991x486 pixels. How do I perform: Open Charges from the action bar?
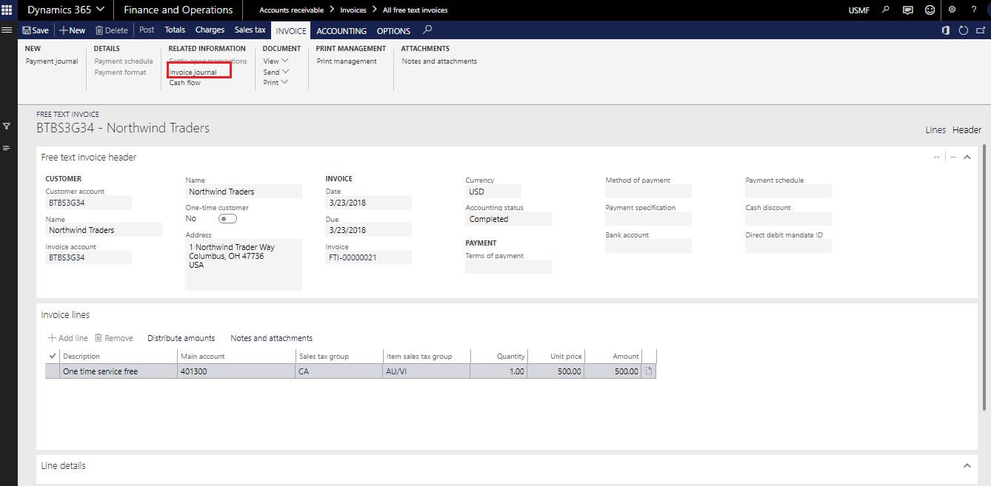click(210, 30)
